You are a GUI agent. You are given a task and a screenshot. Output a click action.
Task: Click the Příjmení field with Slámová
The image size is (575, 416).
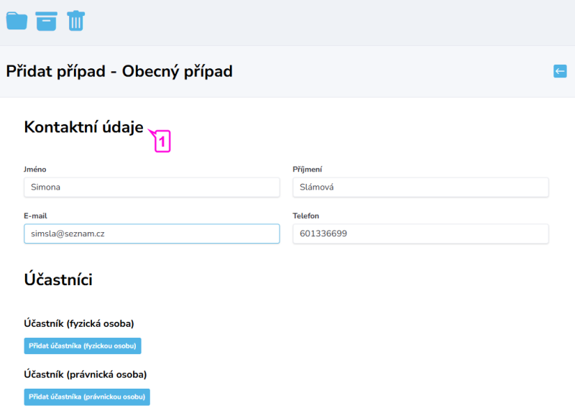point(420,188)
